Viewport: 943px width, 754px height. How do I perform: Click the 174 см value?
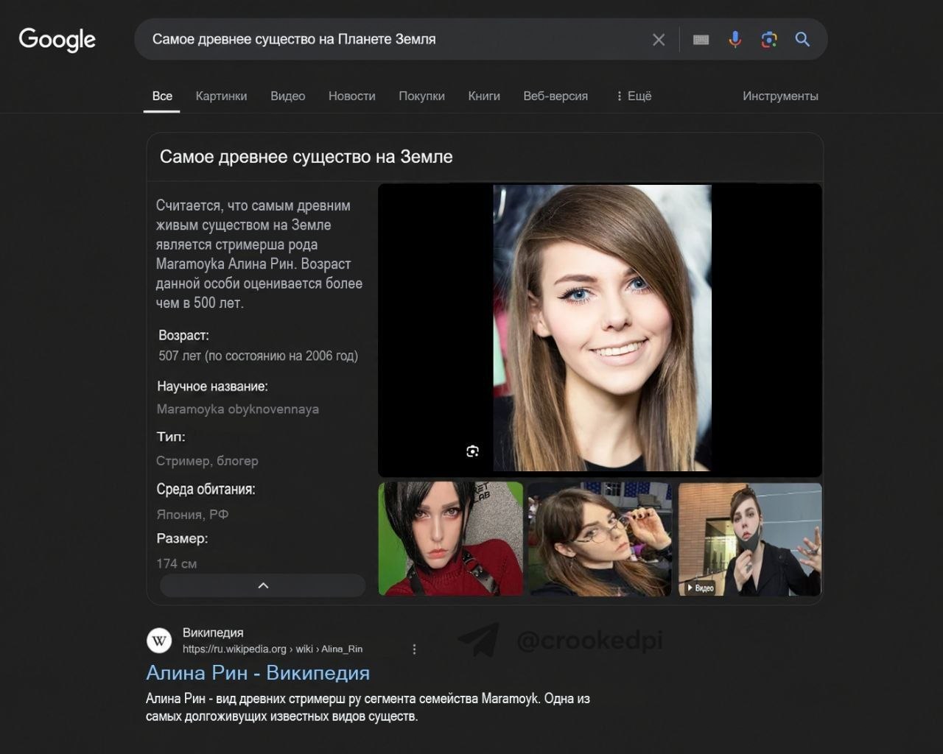tap(177, 563)
